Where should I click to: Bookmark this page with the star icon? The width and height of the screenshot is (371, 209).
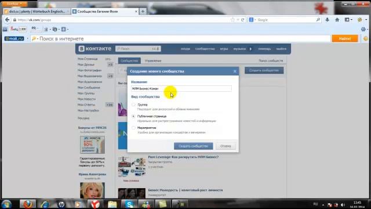click(x=232, y=20)
